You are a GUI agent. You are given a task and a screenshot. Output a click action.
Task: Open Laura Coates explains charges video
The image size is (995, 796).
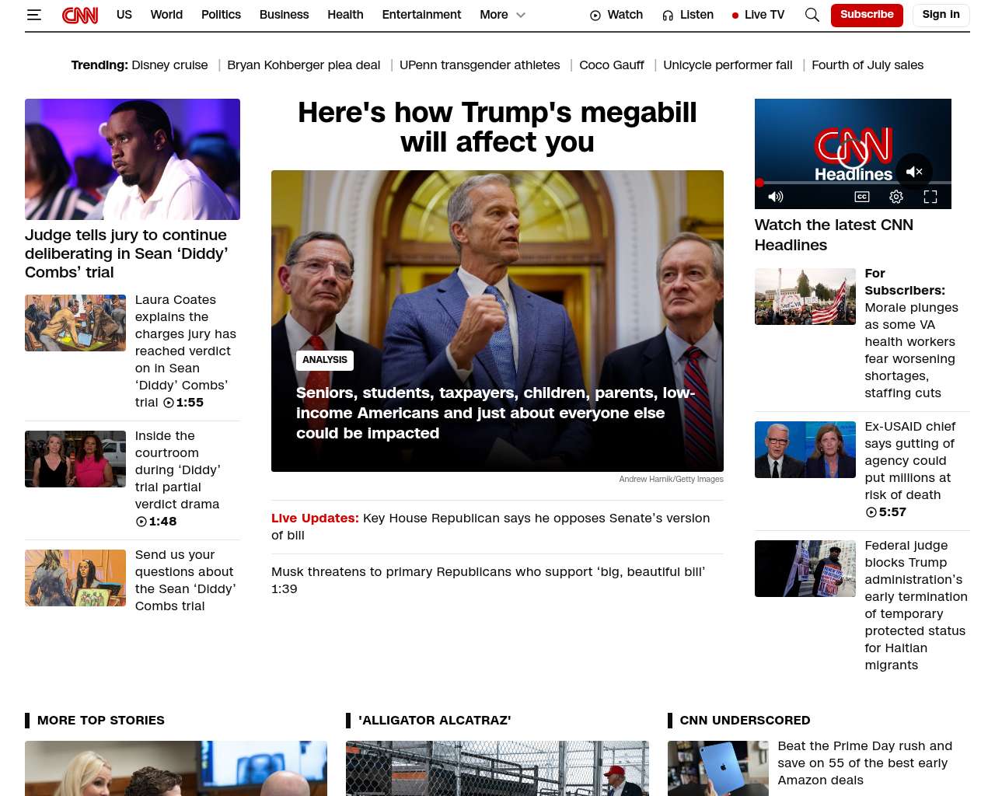point(186,351)
